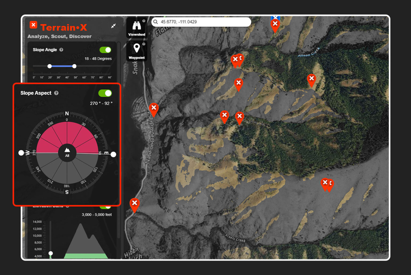
Task: Click the left Slope Angle slider handle
Action: click(x=50, y=66)
